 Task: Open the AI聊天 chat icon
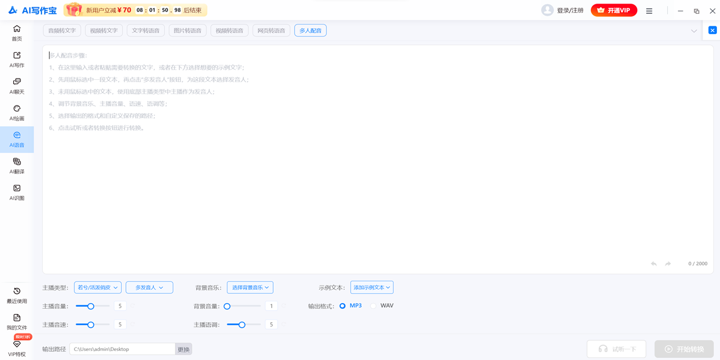click(17, 82)
